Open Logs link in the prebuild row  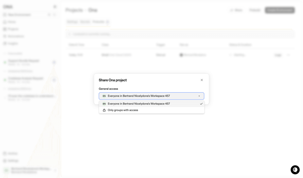coord(278,55)
